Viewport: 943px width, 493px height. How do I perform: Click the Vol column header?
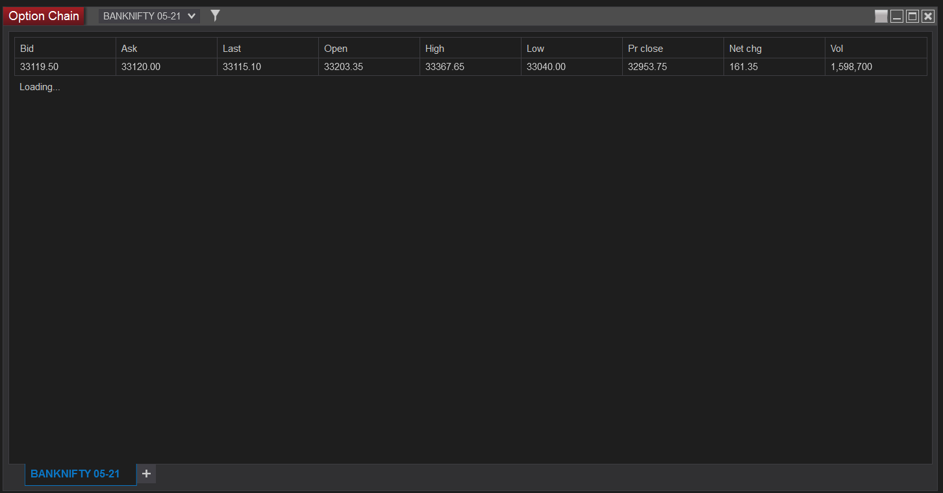pos(876,48)
